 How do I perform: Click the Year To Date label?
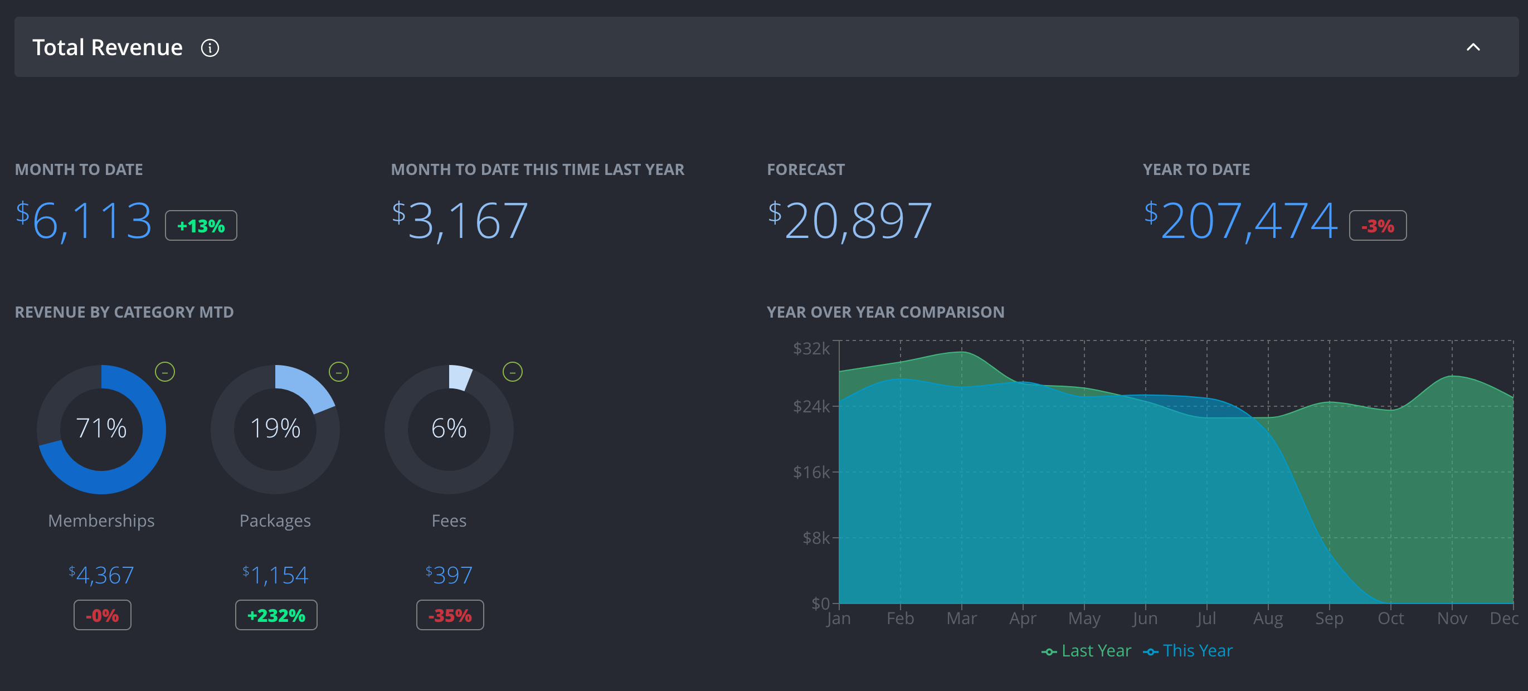(1196, 169)
